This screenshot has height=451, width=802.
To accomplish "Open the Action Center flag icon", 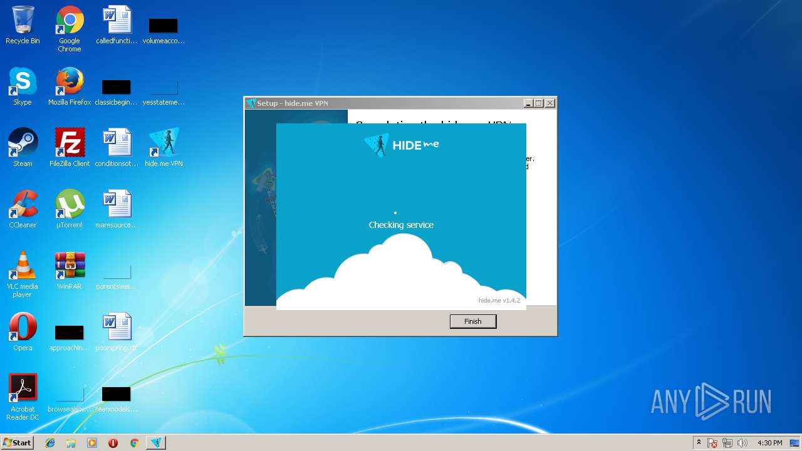I will coord(713,443).
